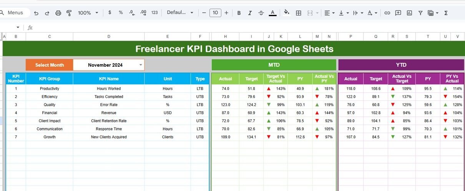Click the Menus search box
The height and width of the screenshot is (191, 465).
[15, 13]
